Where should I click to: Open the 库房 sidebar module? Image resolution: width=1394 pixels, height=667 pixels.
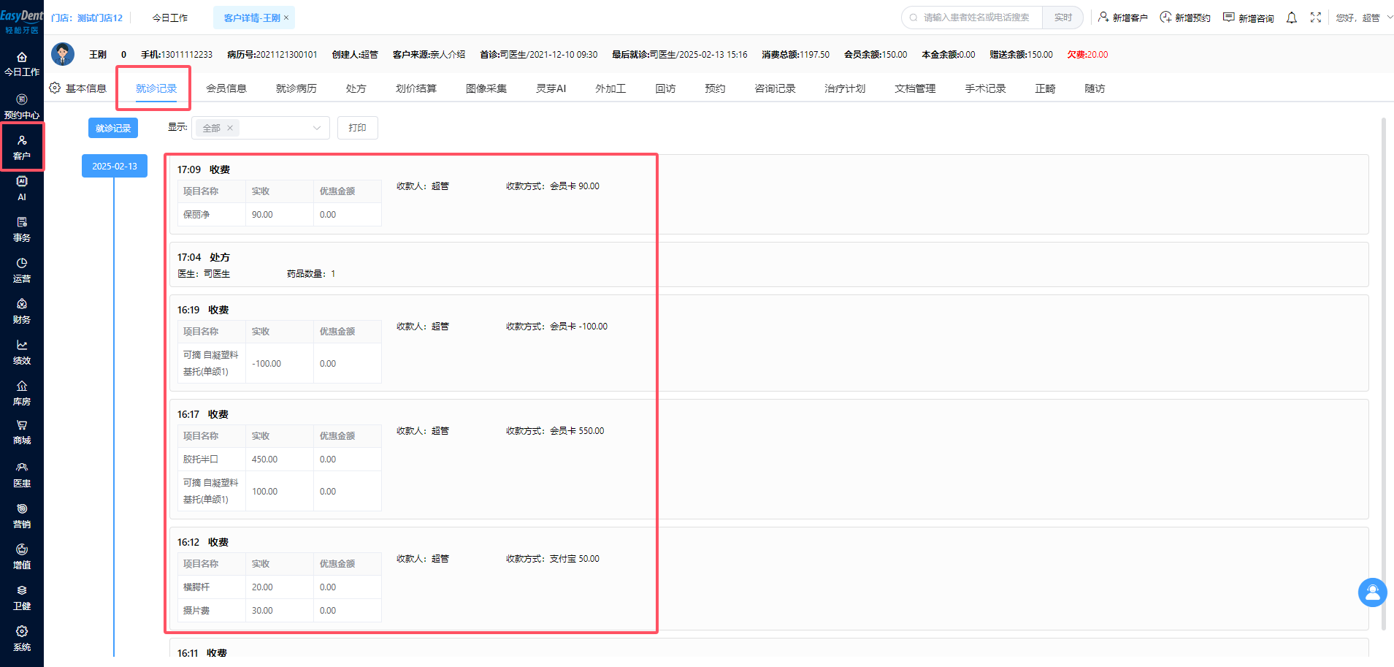coord(22,393)
